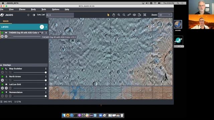Click the JMARS logo icon
The width and height of the screenshot is (214, 120).
point(2,15)
